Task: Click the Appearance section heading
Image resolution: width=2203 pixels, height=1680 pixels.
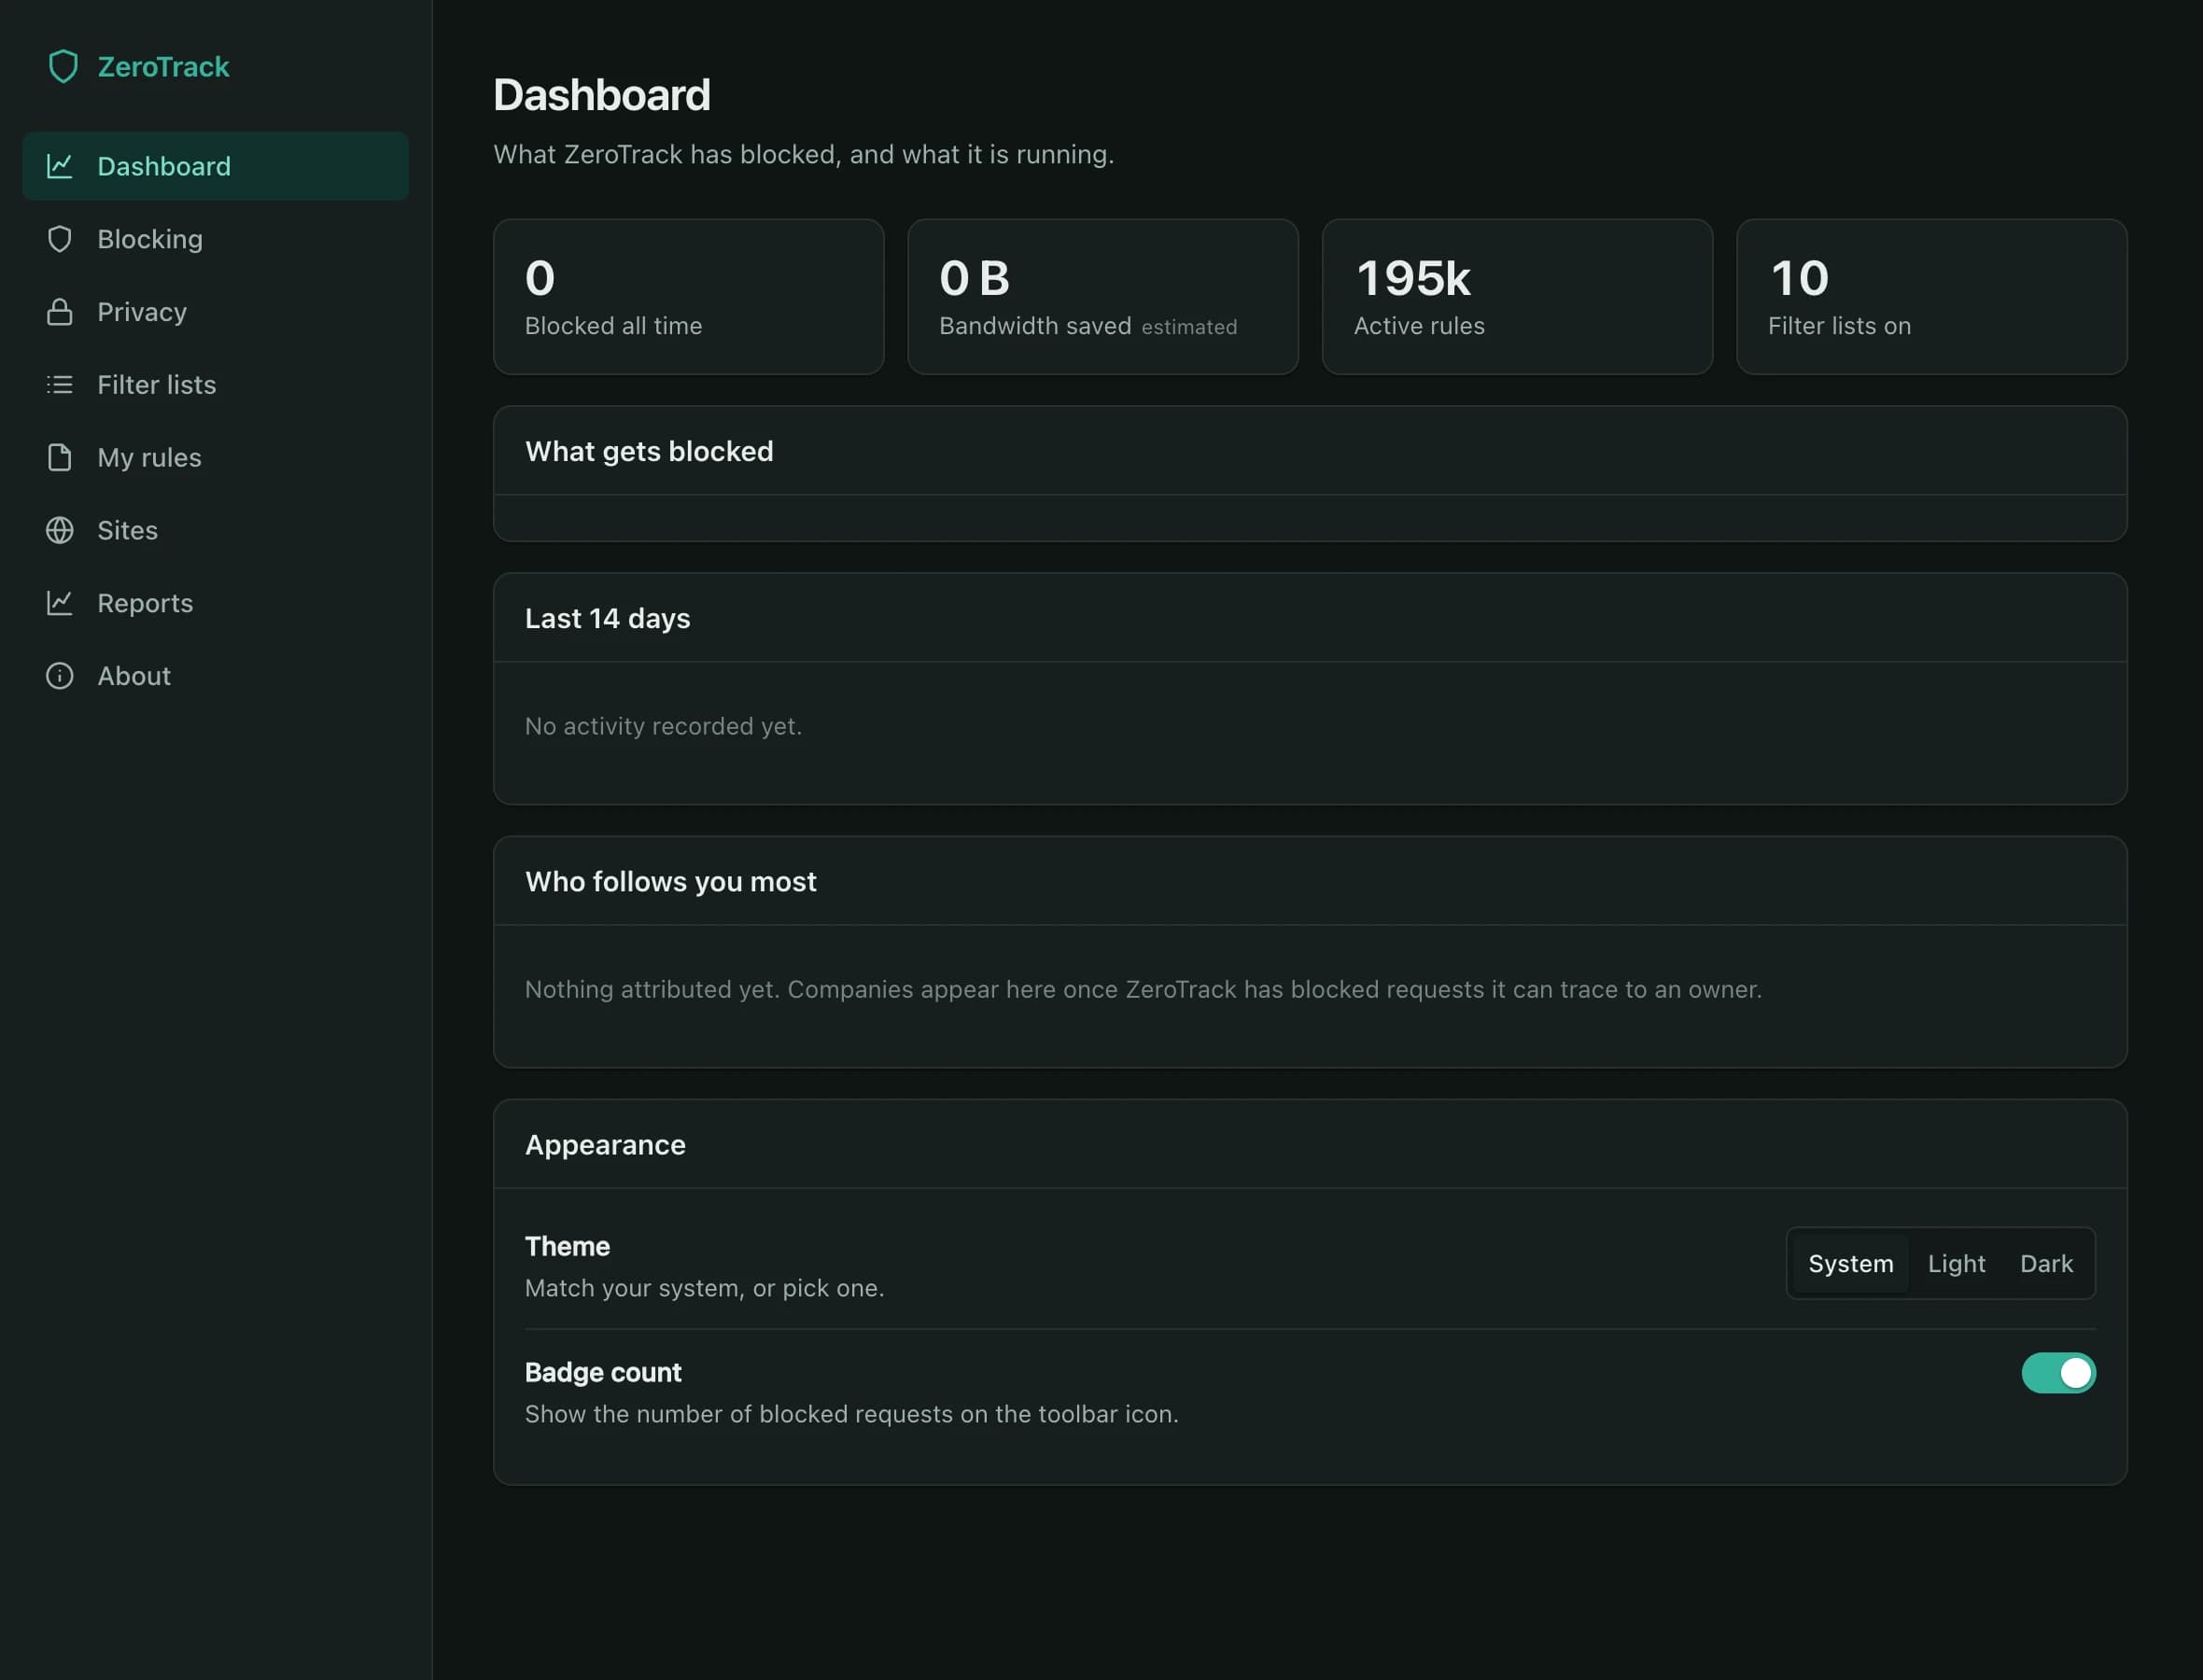Action: (x=605, y=1145)
